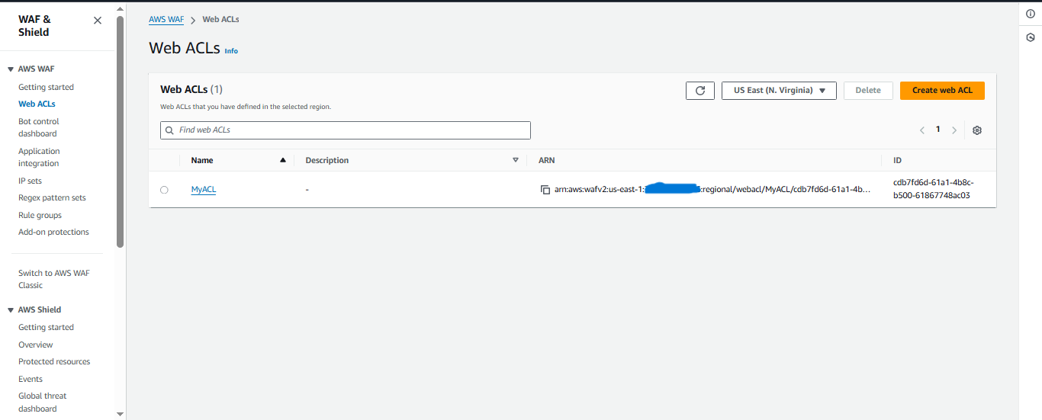The height and width of the screenshot is (420, 1042).
Task: Open table preferences gear icon
Action: 977,130
